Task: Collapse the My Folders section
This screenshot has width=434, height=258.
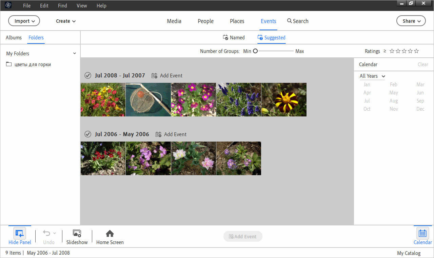Action: coord(74,53)
